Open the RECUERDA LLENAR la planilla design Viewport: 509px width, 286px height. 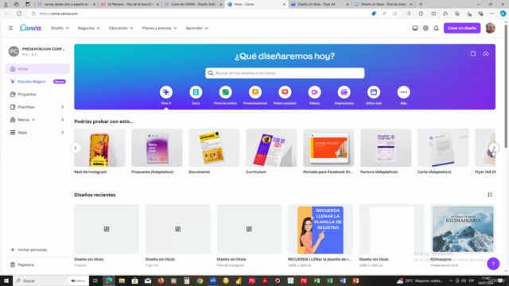(x=320, y=229)
